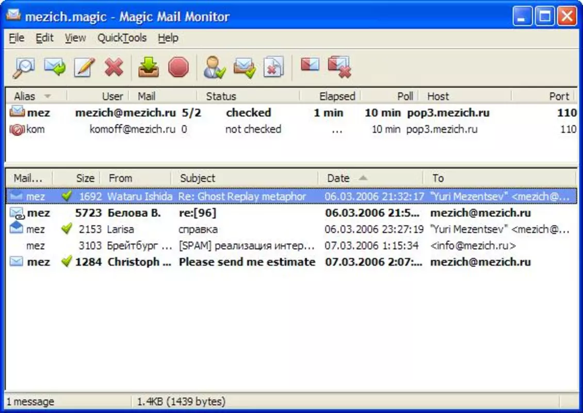Click the envelope icon on Christoph row
The width and height of the screenshot is (583, 413).
[17, 261]
